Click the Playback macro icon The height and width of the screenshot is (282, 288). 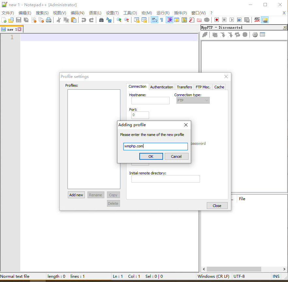(232, 20)
